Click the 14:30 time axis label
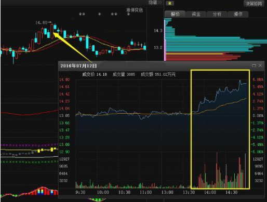 [231, 192]
